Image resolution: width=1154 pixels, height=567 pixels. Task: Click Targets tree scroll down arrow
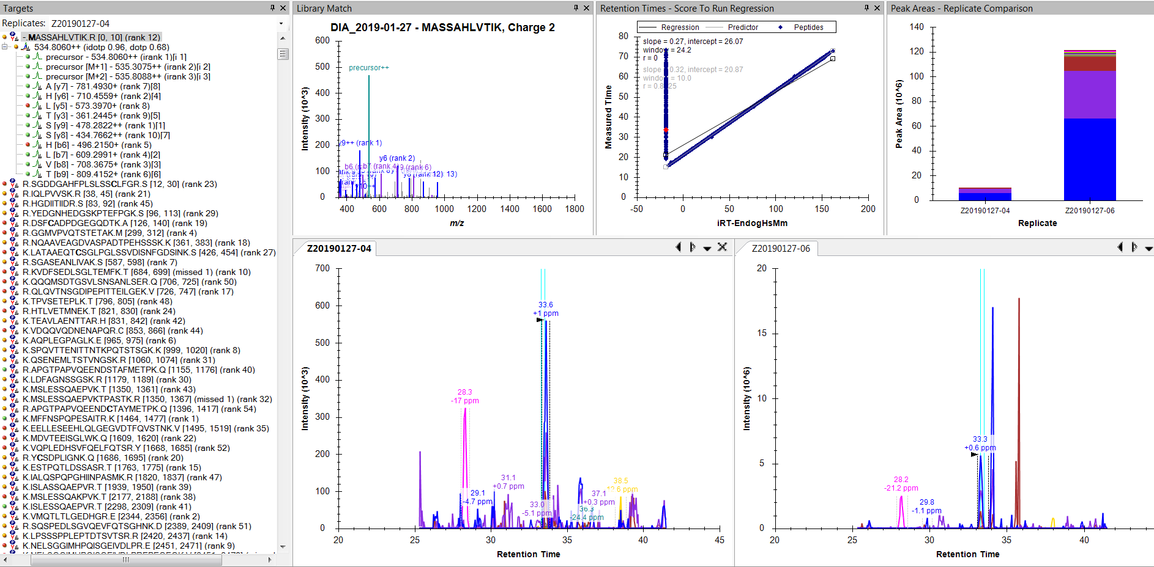283,546
